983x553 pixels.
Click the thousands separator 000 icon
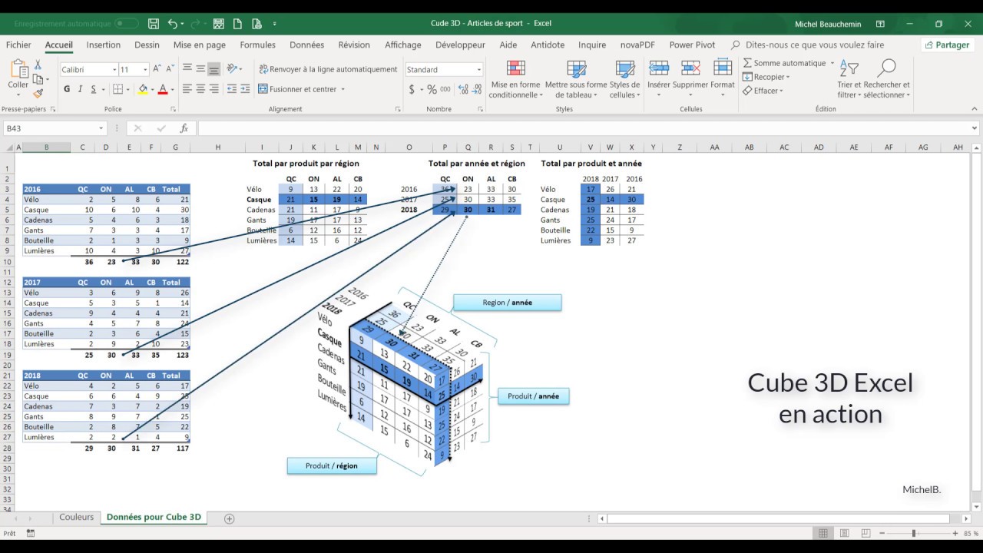[x=445, y=89]
